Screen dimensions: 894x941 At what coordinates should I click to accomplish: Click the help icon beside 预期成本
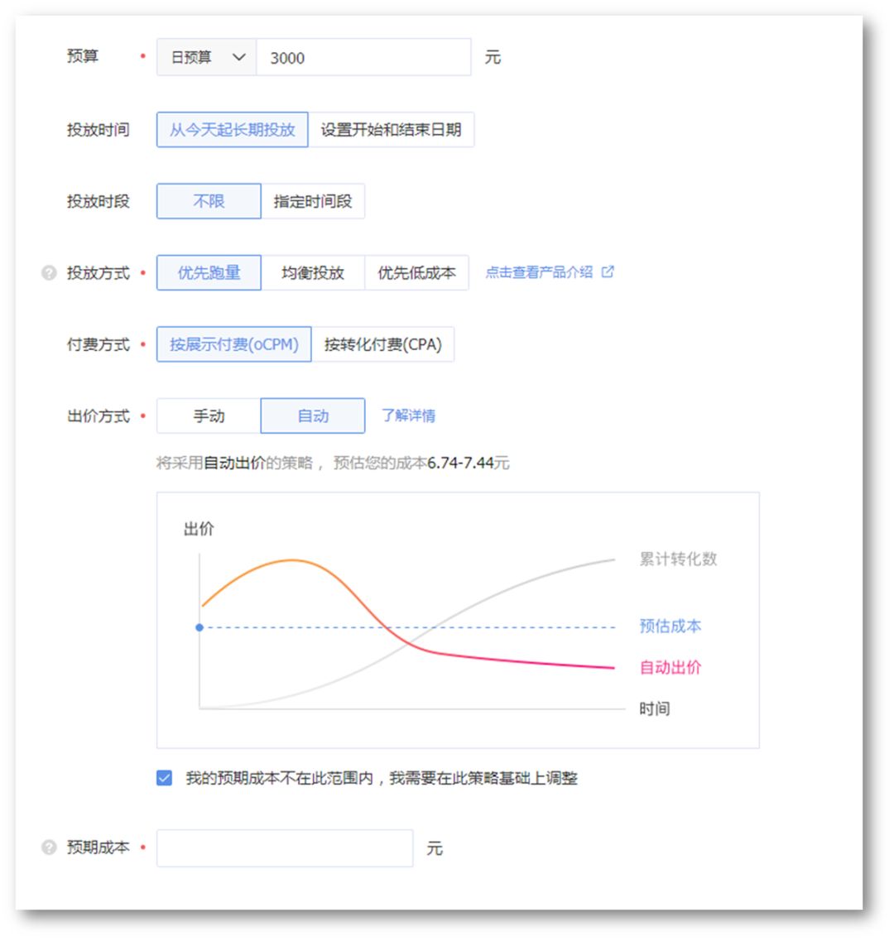pos(47,845)
